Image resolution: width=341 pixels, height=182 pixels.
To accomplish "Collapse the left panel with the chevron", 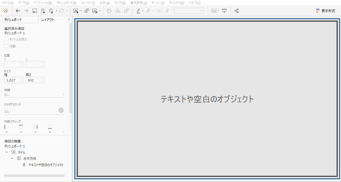I will (x=69, y=19).
